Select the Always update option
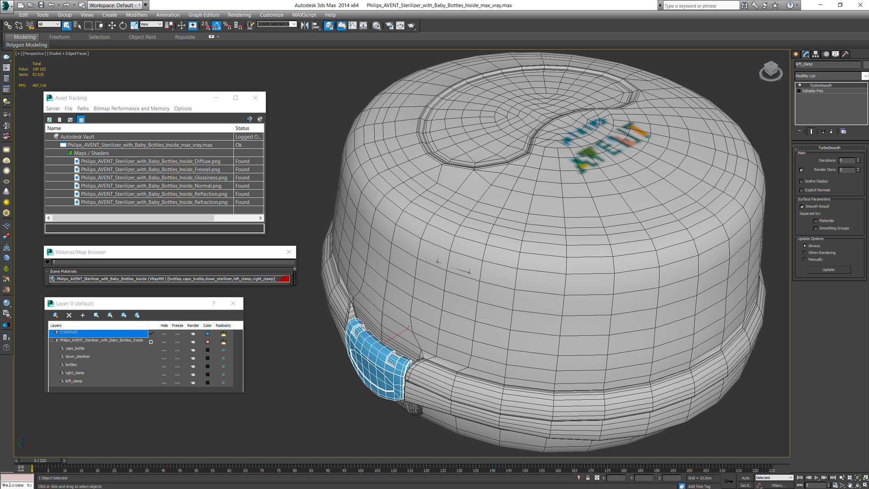869x489 pixels. 805,246
